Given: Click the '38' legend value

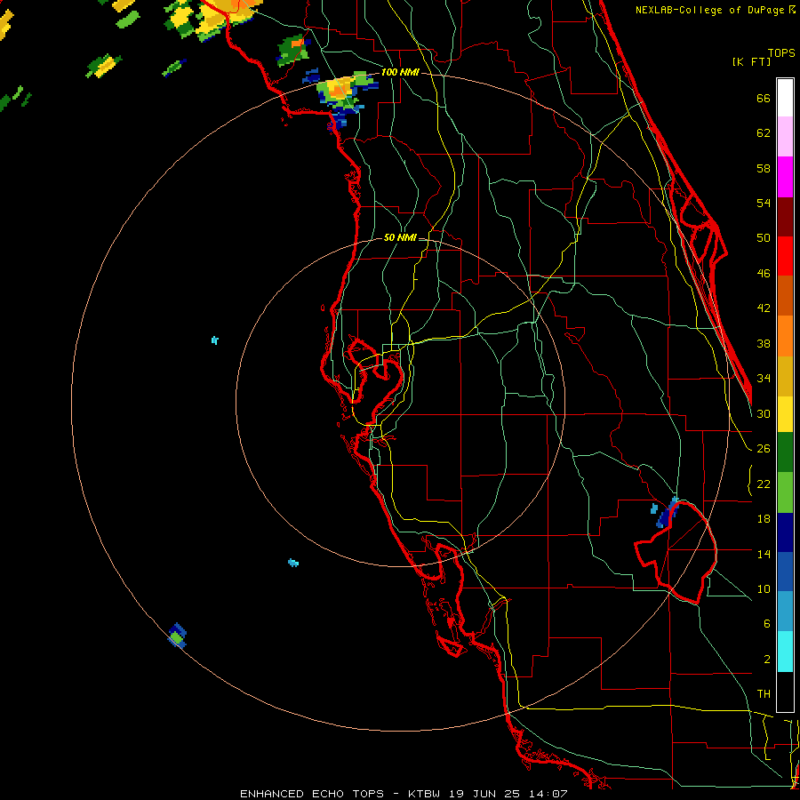Looking at the screenshot, I should (x=764, y=344).
